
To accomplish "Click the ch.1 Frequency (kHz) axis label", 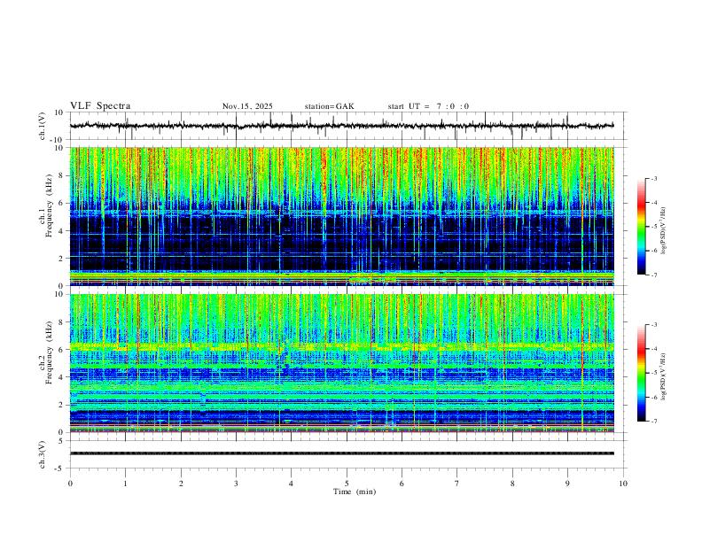I will pos(46,204).
